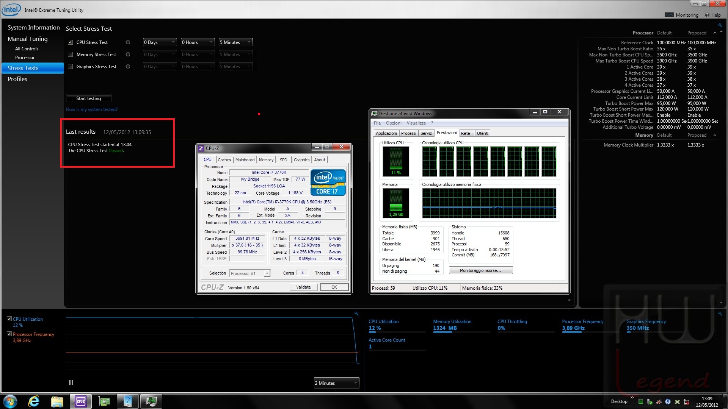Screen dimensions: 728x409
Task: Collapse the Memory section chevron
Action: point(715,135)
